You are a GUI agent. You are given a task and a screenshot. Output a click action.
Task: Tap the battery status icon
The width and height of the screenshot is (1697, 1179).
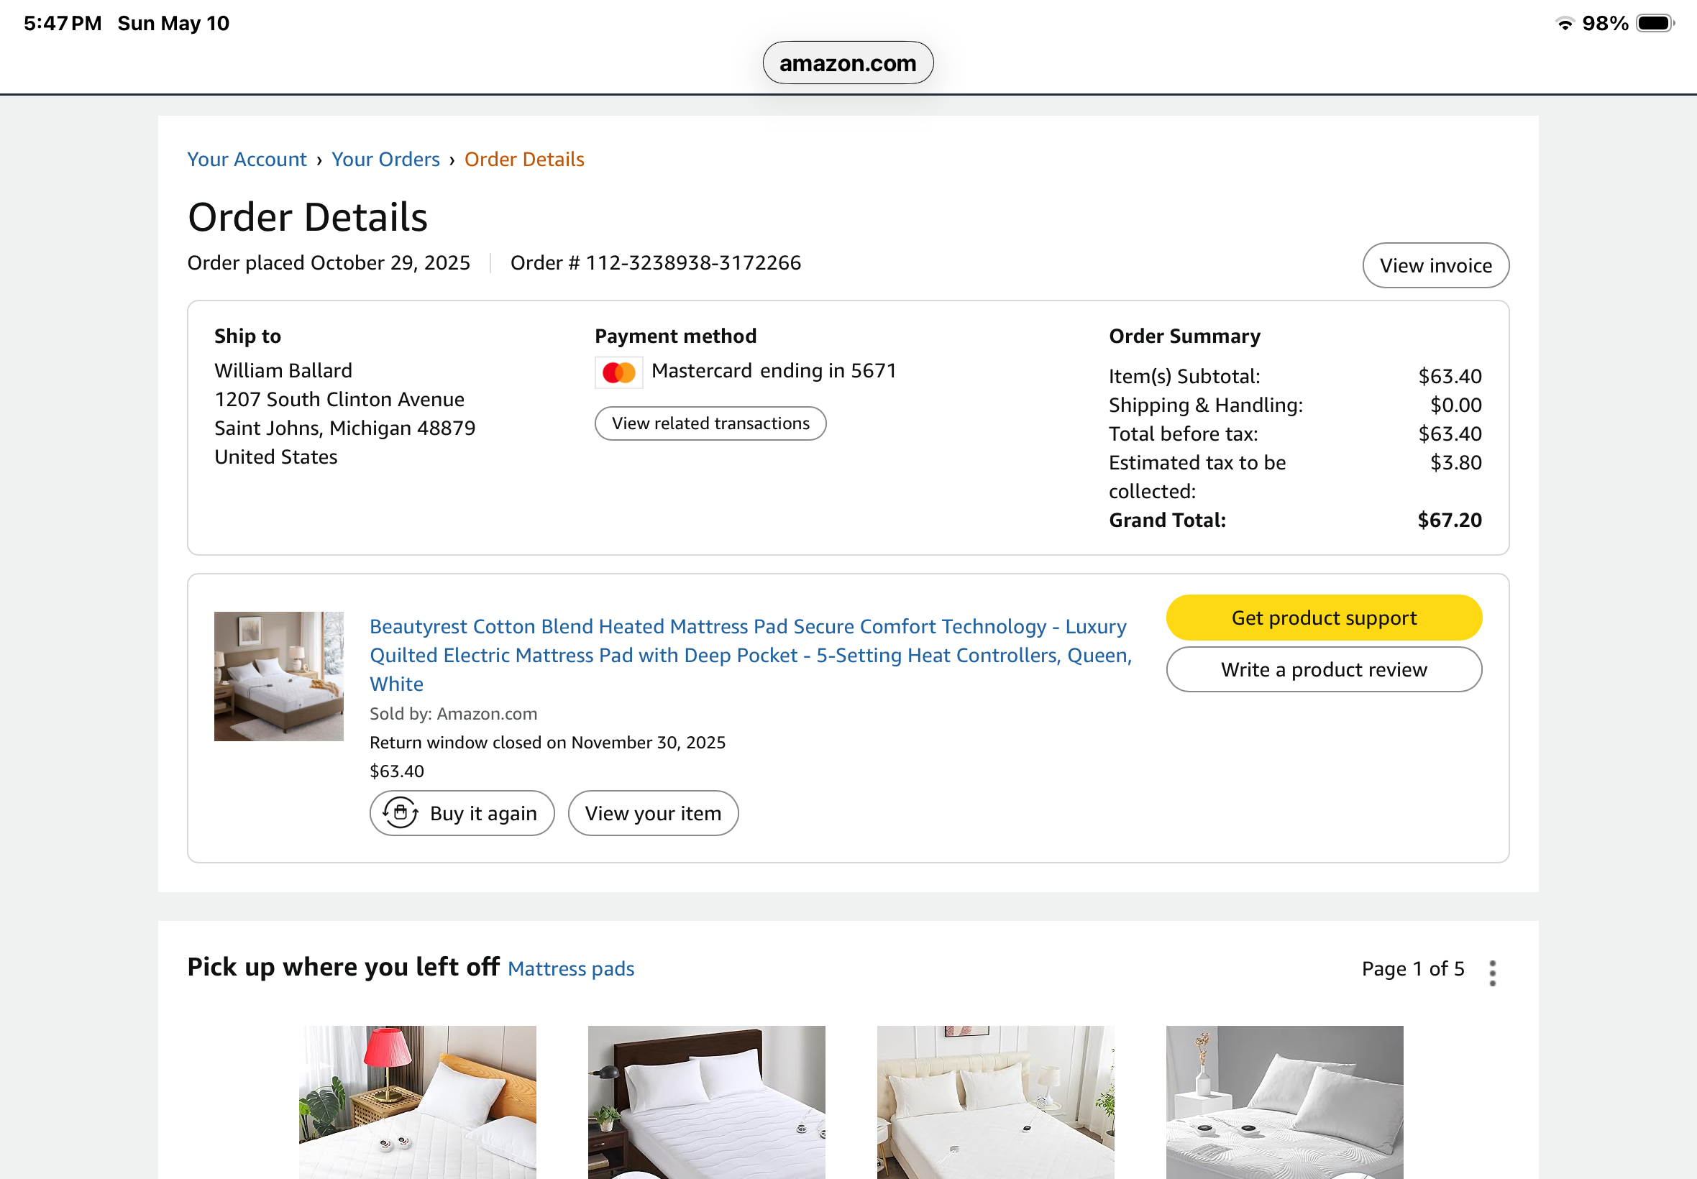1655,24
